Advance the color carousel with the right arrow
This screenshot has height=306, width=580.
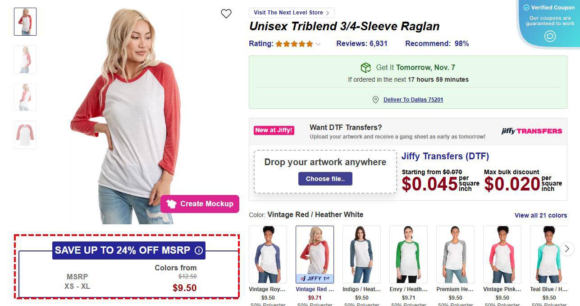click(x=567, y=249)
